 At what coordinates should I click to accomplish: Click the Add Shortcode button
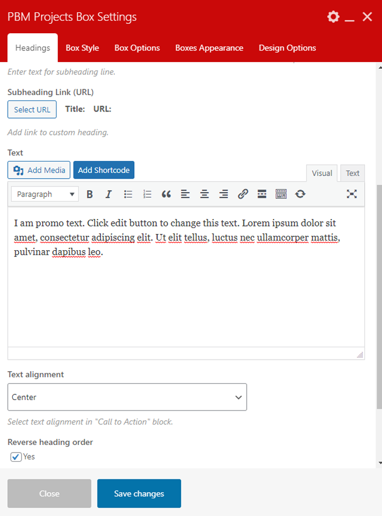[104, 170]
